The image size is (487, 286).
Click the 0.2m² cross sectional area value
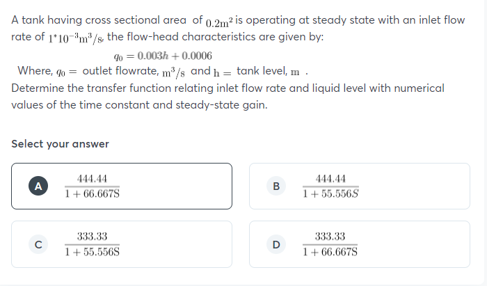(x=219, y=22)
